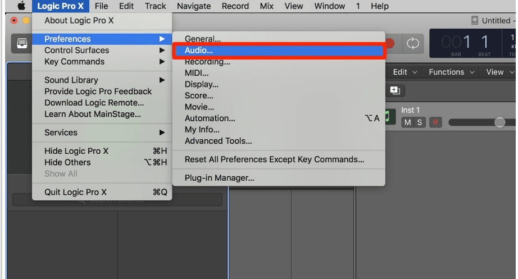The height and width of the screenshot is (279, 518).
Task: Open Plug-in Manager...
Action: coord(279,178)
